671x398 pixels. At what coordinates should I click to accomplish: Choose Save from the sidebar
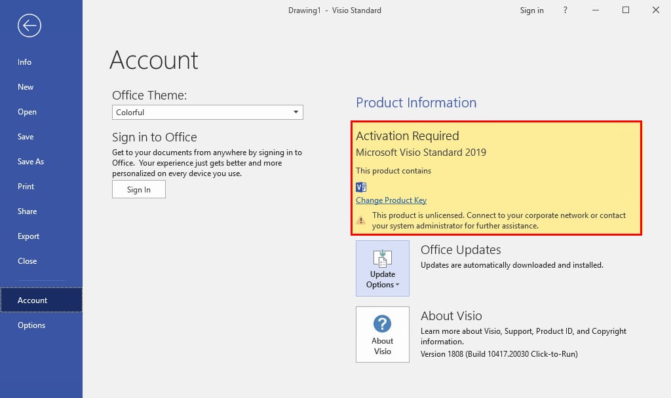click(x=26, y=137)
